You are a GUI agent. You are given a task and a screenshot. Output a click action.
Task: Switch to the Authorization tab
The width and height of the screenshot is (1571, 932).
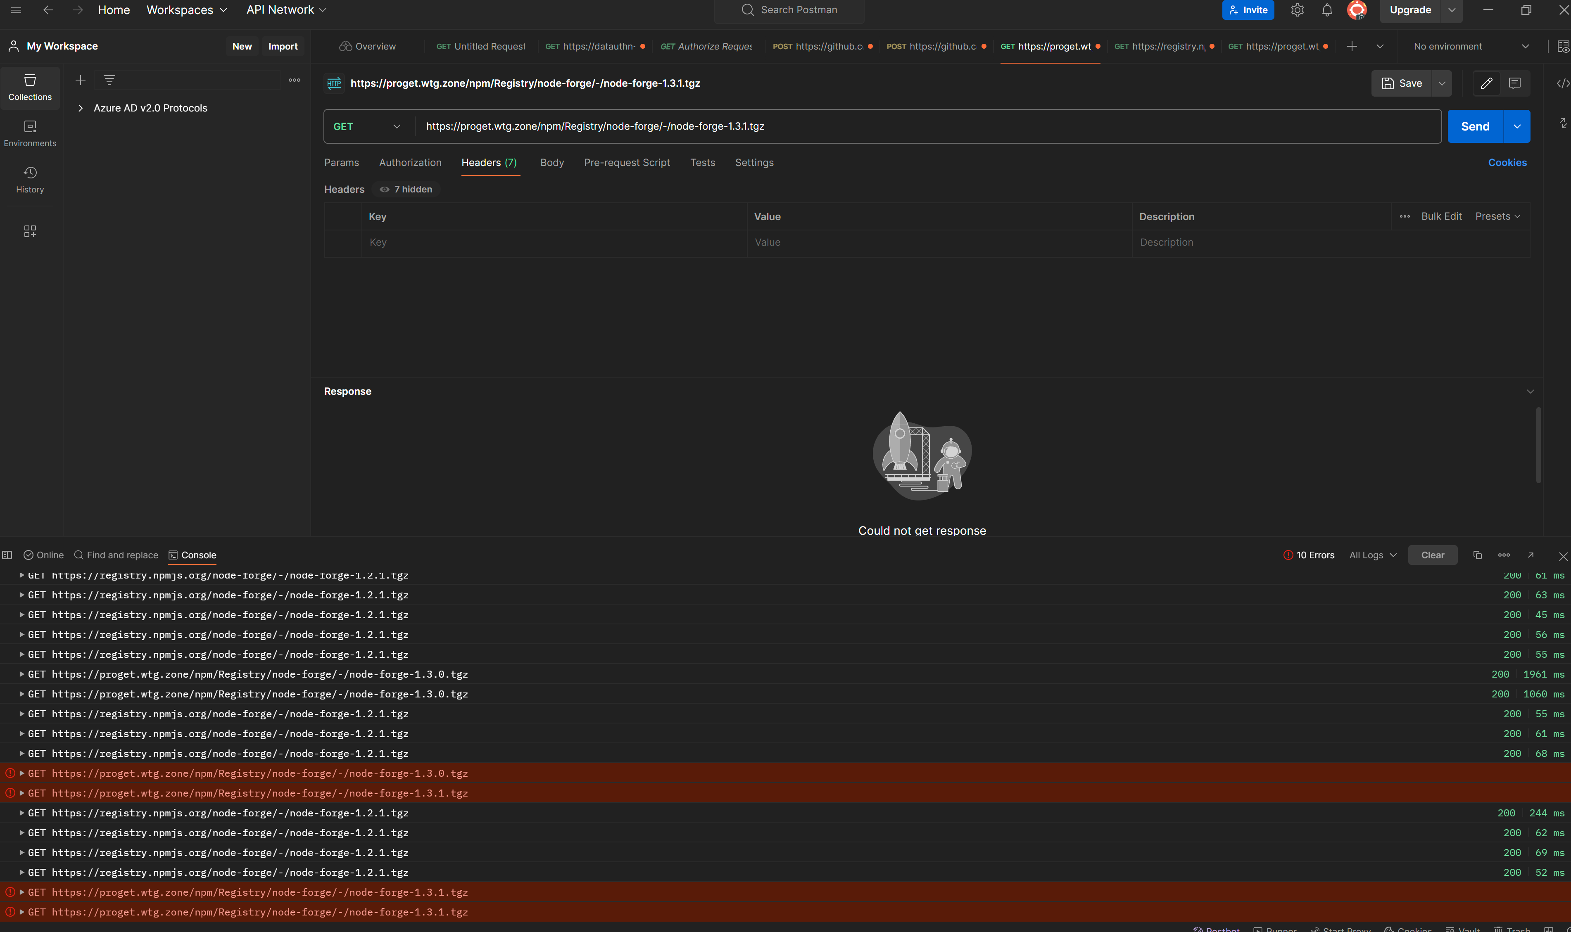[410, 163]
